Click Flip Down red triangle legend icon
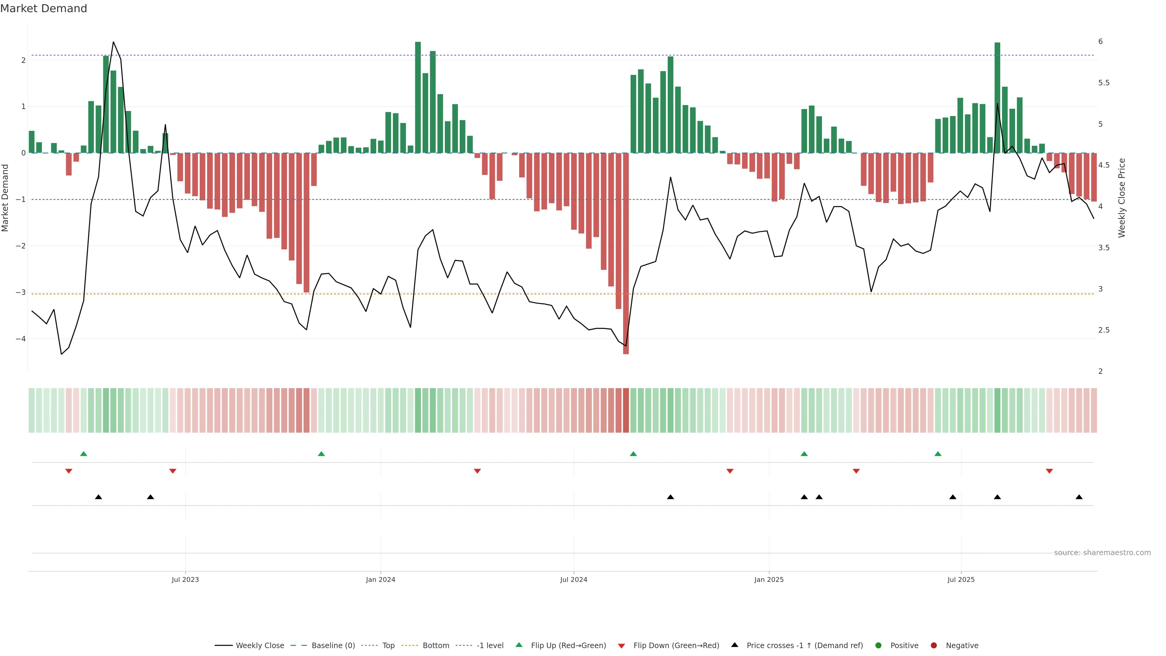The image size is (1166, 656). pos(622,646)
